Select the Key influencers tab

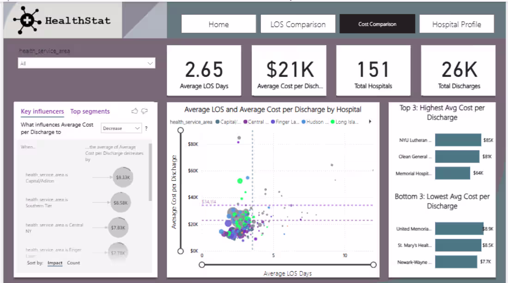click(x=42, y=111)
